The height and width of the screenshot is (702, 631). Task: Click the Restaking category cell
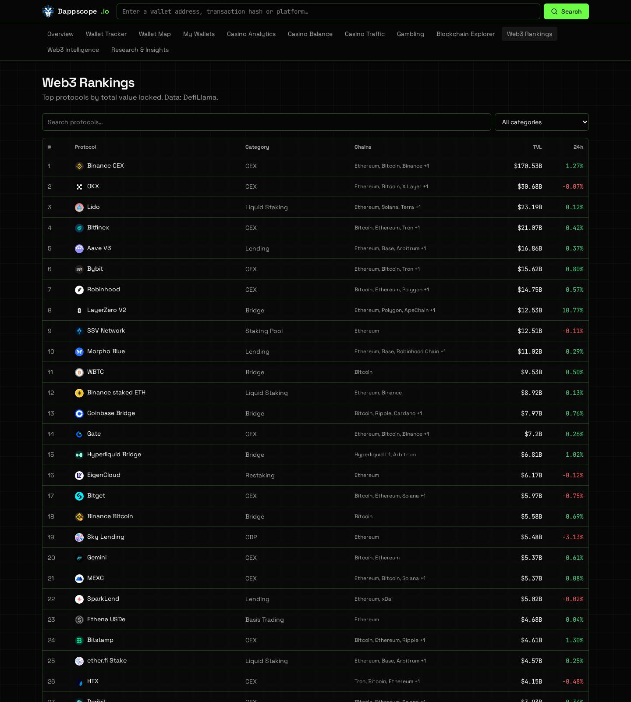(260, 475)
